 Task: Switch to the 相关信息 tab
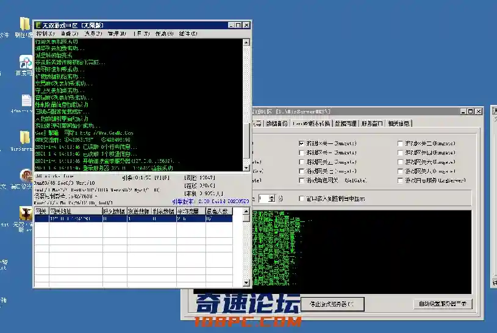(399, 123)
